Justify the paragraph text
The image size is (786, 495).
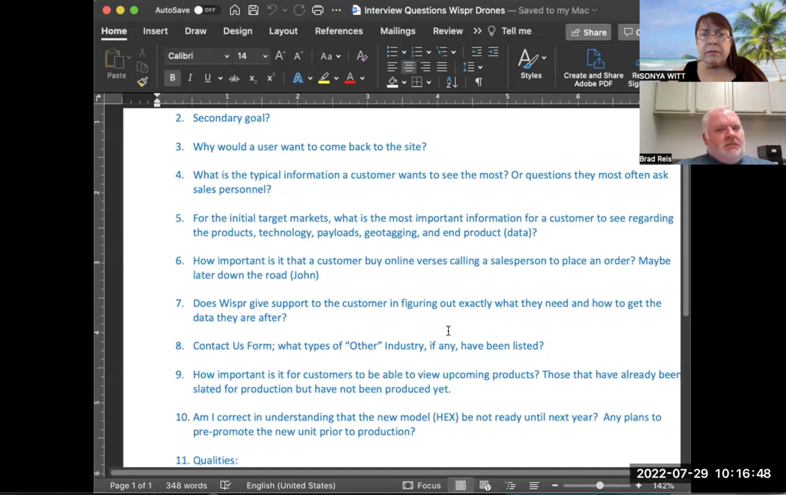[x=442, y=67]
